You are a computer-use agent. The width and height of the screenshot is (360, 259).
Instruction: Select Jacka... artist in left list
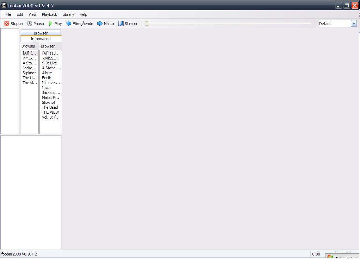pyautogui.click(x=29, y=68)
